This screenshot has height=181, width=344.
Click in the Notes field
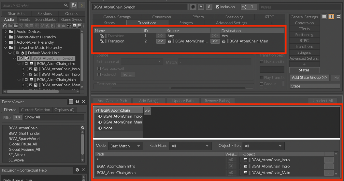[300, 7]
